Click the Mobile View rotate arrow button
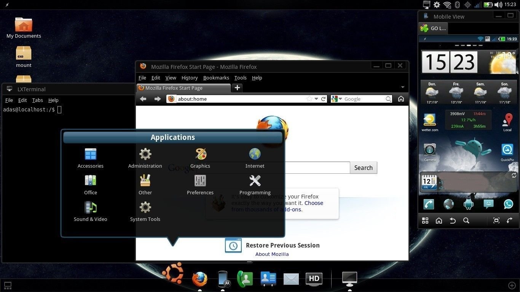520x292 pixels. click(510, 221)
